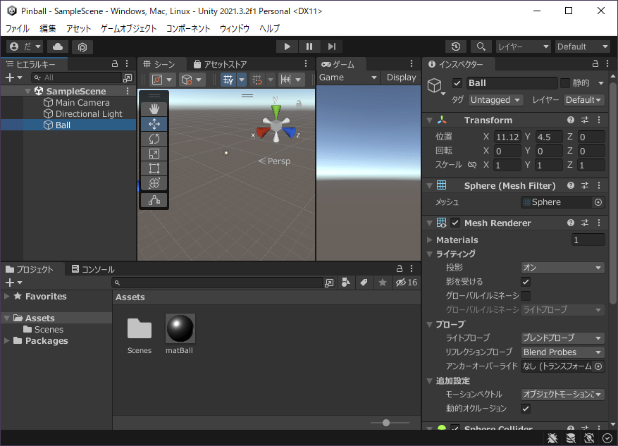Click the position X field showing 11.12
The width and height of the screenshot is (618, 446).
[x=507, y=137]
